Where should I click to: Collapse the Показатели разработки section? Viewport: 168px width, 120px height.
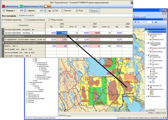(3, 36)
